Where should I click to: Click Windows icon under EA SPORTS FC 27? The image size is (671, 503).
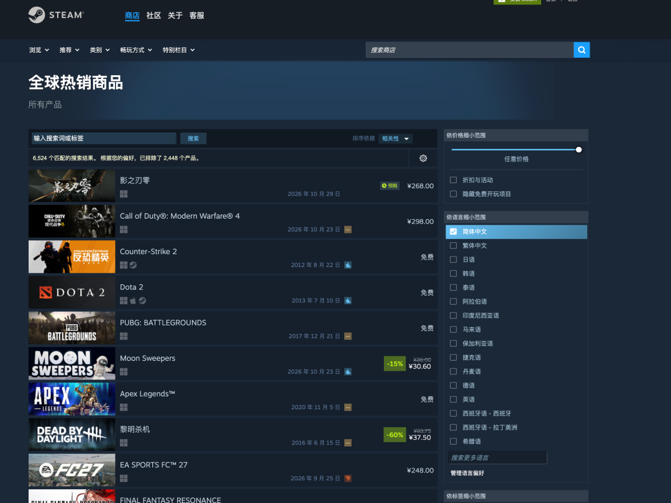(124, 478)
